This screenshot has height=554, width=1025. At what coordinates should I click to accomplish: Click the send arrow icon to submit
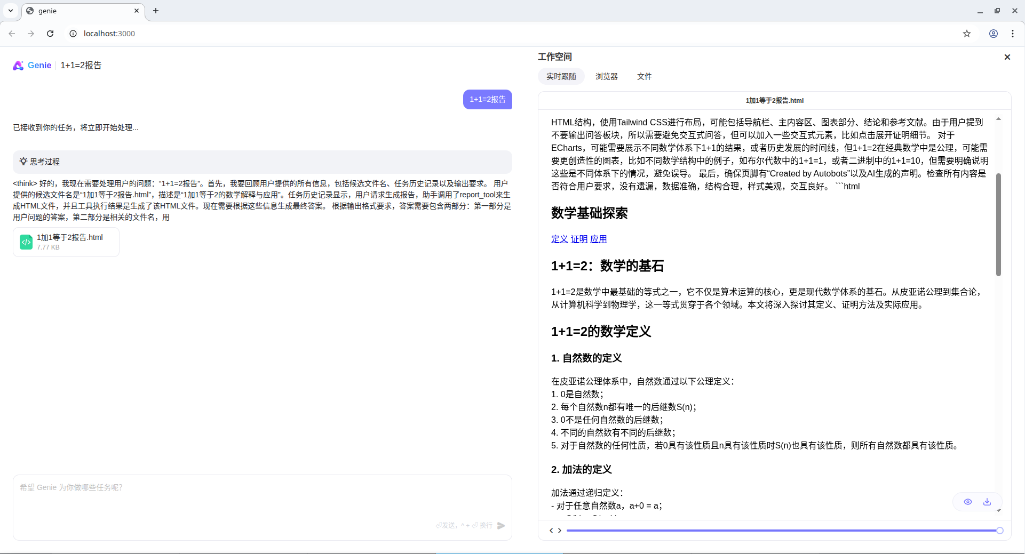(x=500, y=525)
